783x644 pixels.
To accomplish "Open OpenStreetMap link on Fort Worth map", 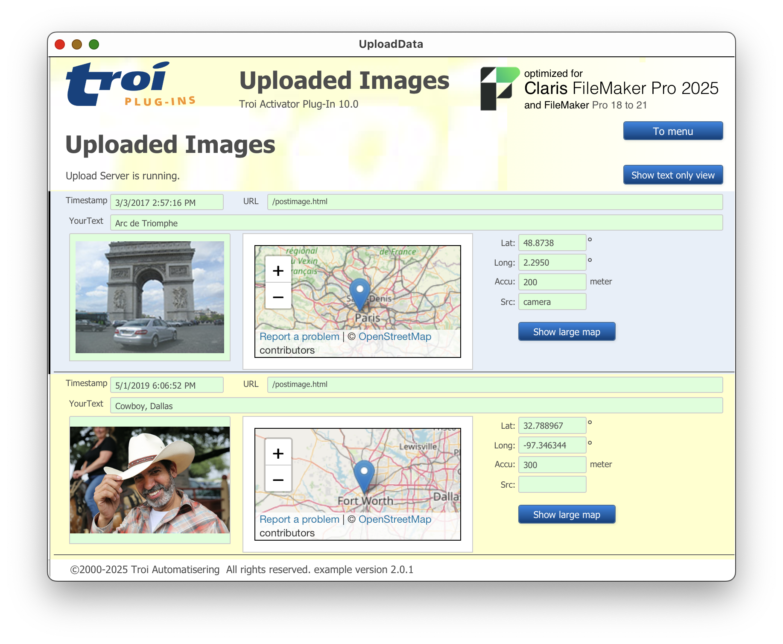I will pyautogui.click(x=395, y=519).
